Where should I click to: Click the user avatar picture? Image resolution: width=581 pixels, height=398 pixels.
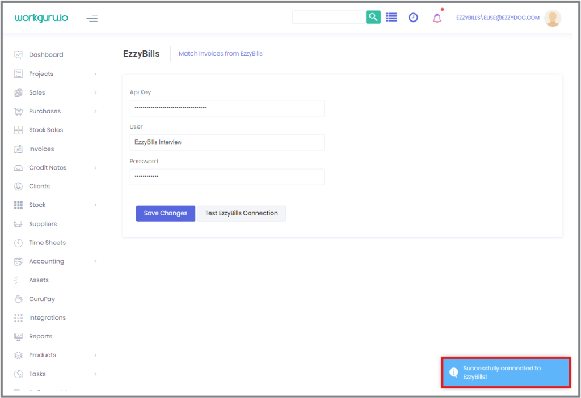click(x=553, y=18)
